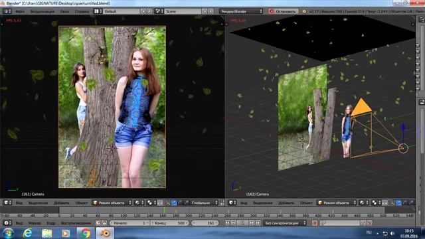Viewport: 425px width, 239px height.
Task: Open timeline Маркер menu
Action: tap(35, 223)
